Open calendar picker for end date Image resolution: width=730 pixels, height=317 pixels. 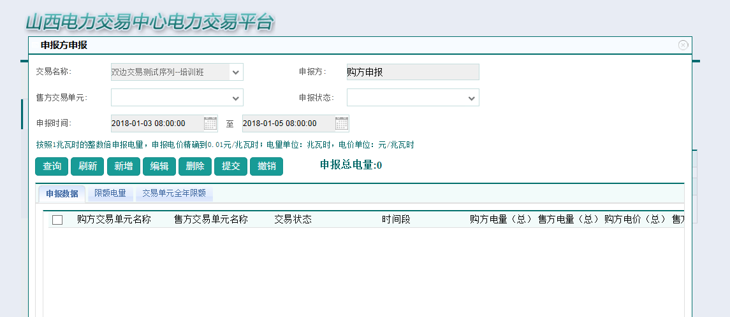pos(342,123)
